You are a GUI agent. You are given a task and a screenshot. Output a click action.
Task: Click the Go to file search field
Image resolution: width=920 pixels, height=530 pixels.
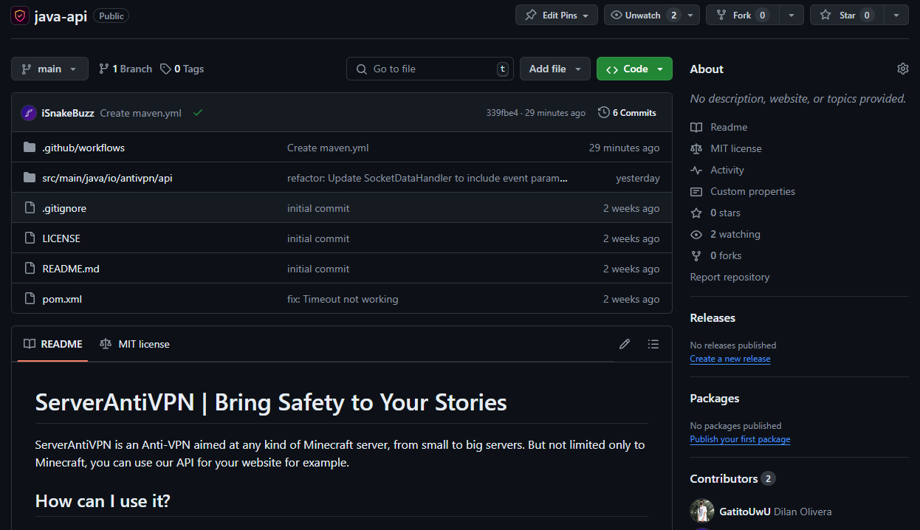coord(430,68)
